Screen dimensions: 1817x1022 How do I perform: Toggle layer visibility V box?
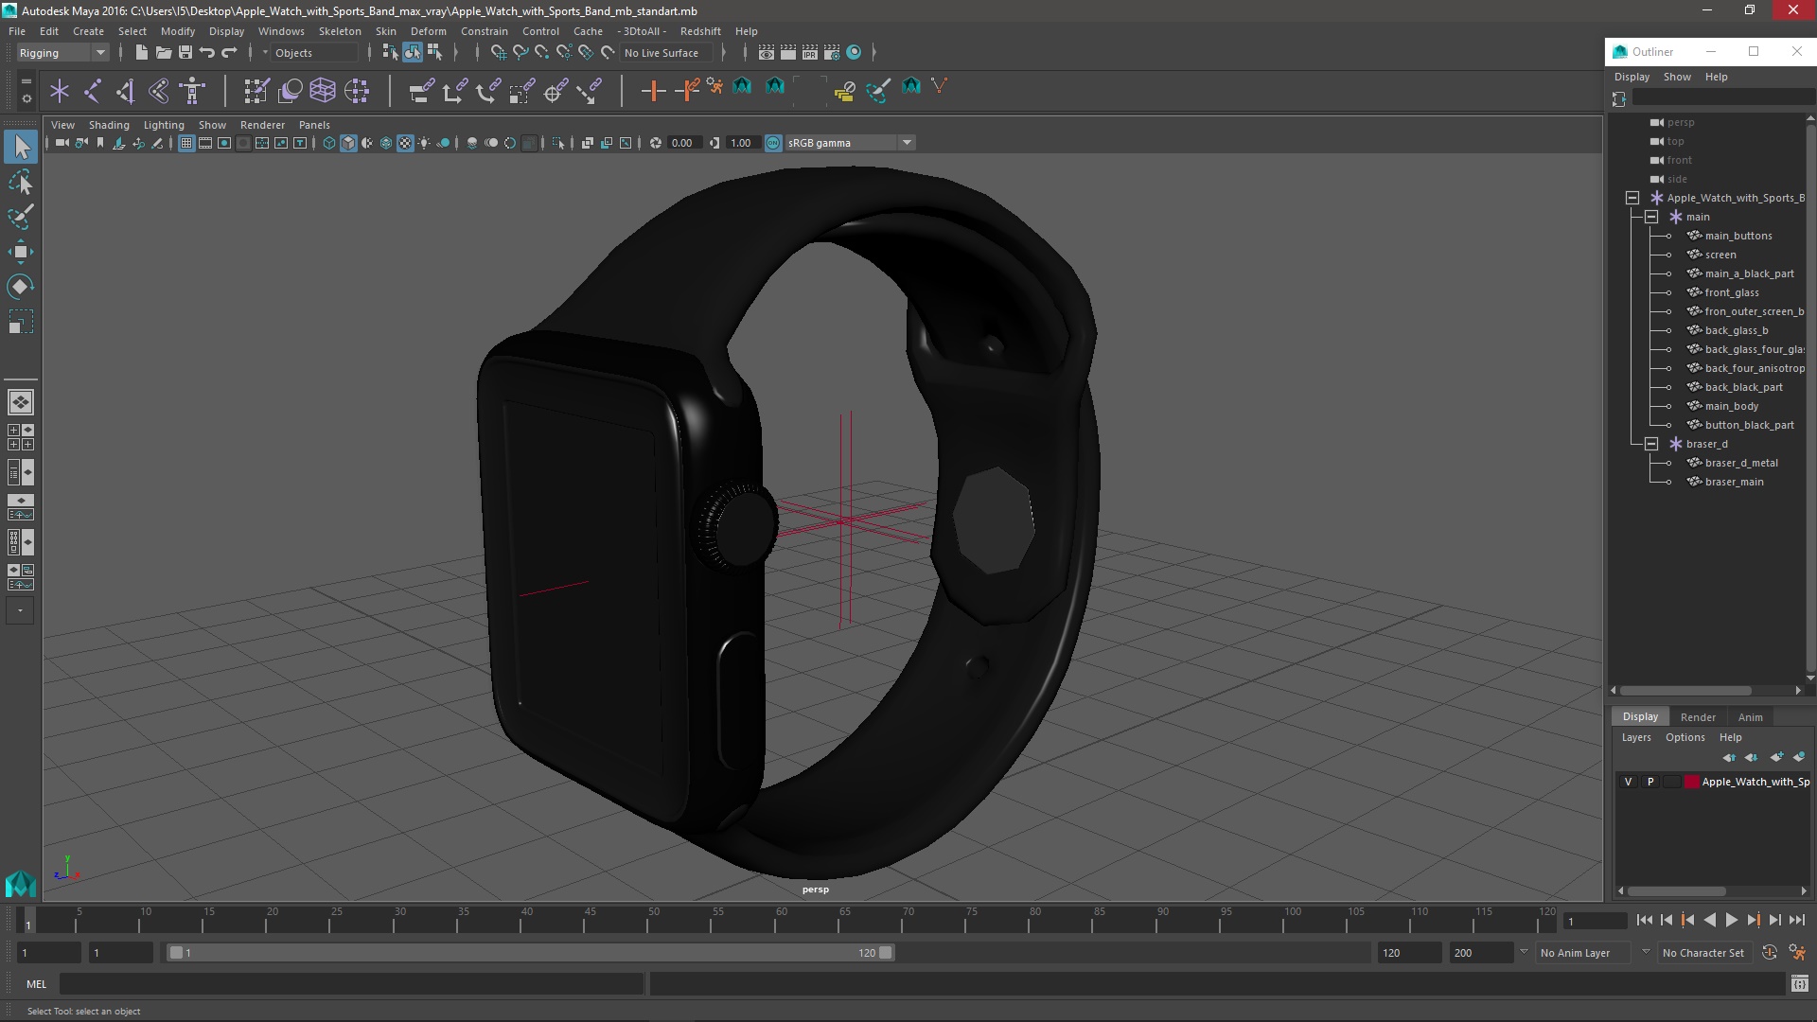(x=1628, y=782)
